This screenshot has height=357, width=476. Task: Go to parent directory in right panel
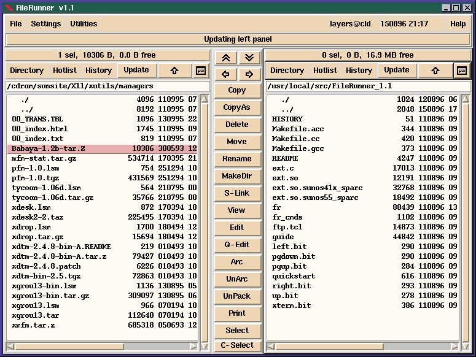pos(435,71)
